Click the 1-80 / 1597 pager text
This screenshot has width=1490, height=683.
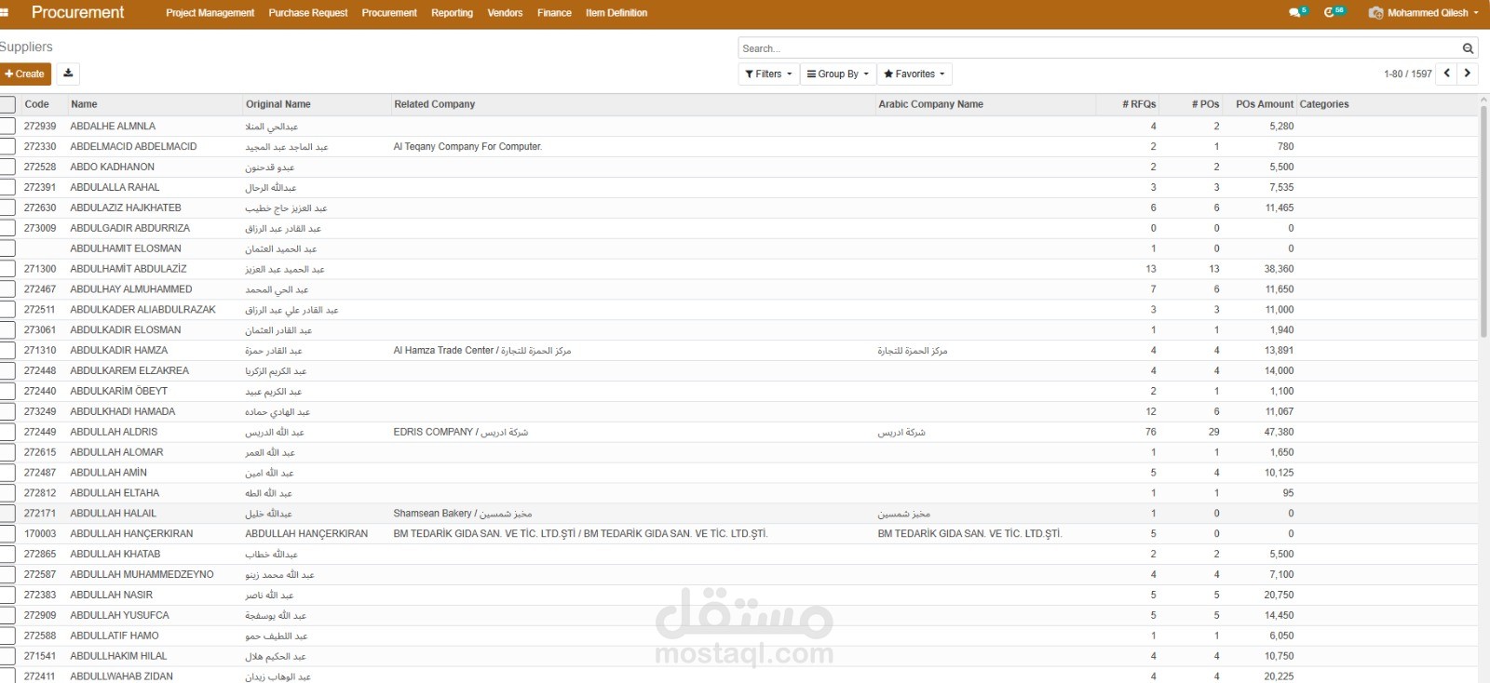pyautogui.click(x=1407, y=74)
